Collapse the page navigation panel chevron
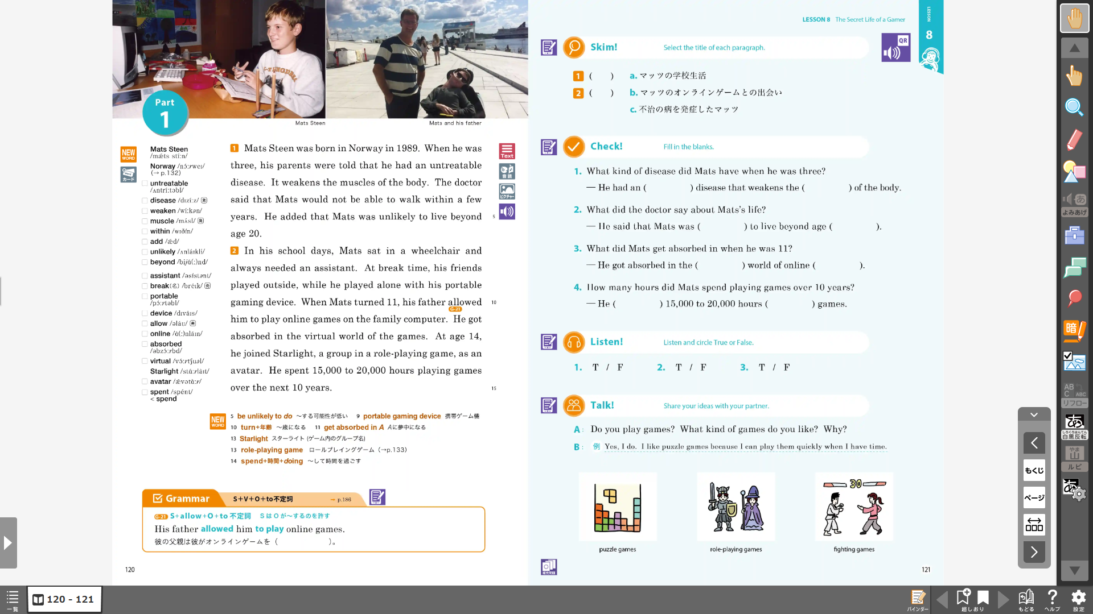 (x=1034, y=415)
